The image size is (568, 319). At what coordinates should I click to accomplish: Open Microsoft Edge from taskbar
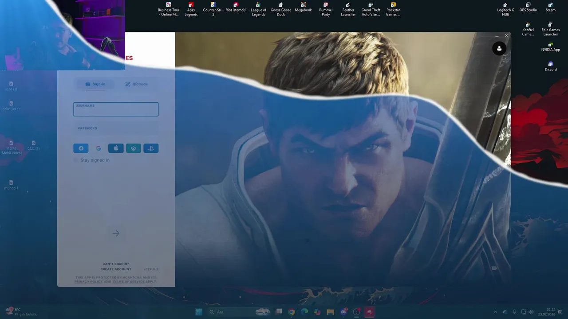(x=304, y=312)
